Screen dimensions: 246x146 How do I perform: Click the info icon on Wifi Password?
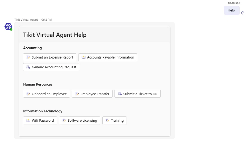[28, 120]
